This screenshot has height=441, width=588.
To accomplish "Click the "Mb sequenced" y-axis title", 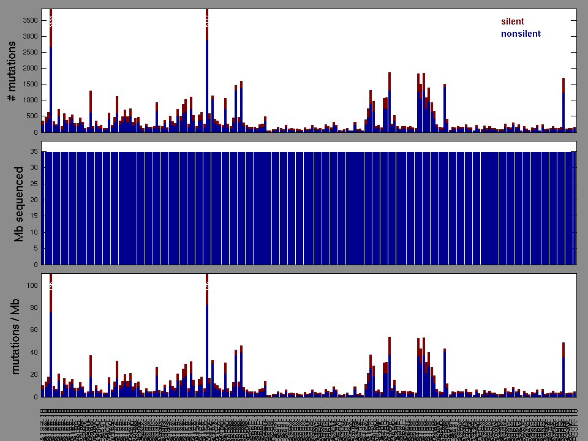I will (19, 203).
